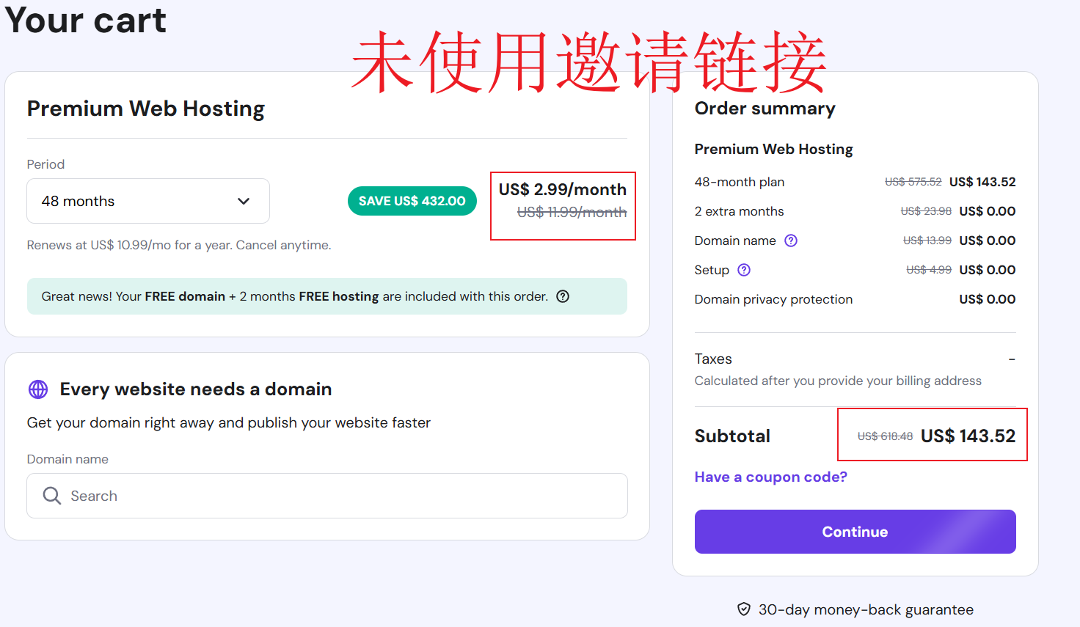Click the help icon in the FREE domain banner
The width and height of the screenshot is (1080, 627).
[x=563, y=296]
